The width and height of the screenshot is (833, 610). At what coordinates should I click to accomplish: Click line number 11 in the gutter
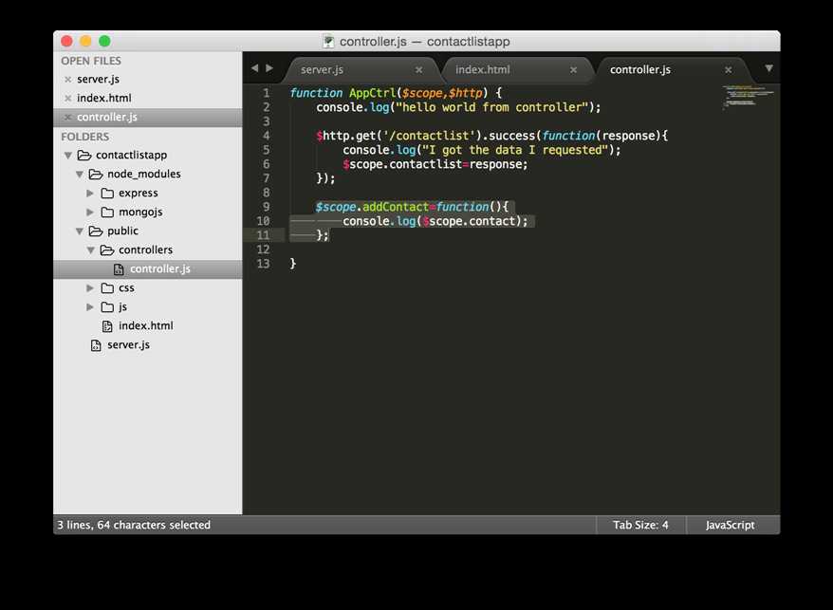pos(263,235)
